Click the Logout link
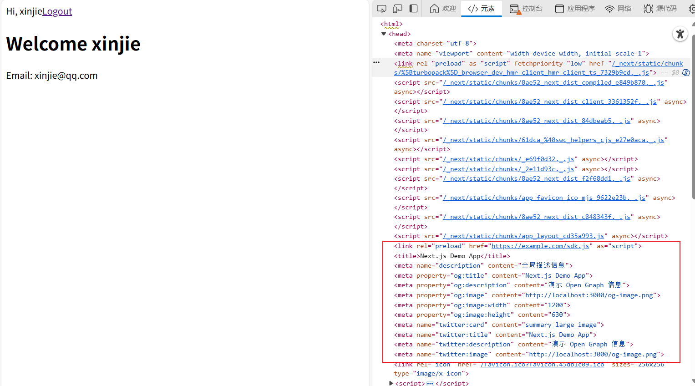 point(57,11)
